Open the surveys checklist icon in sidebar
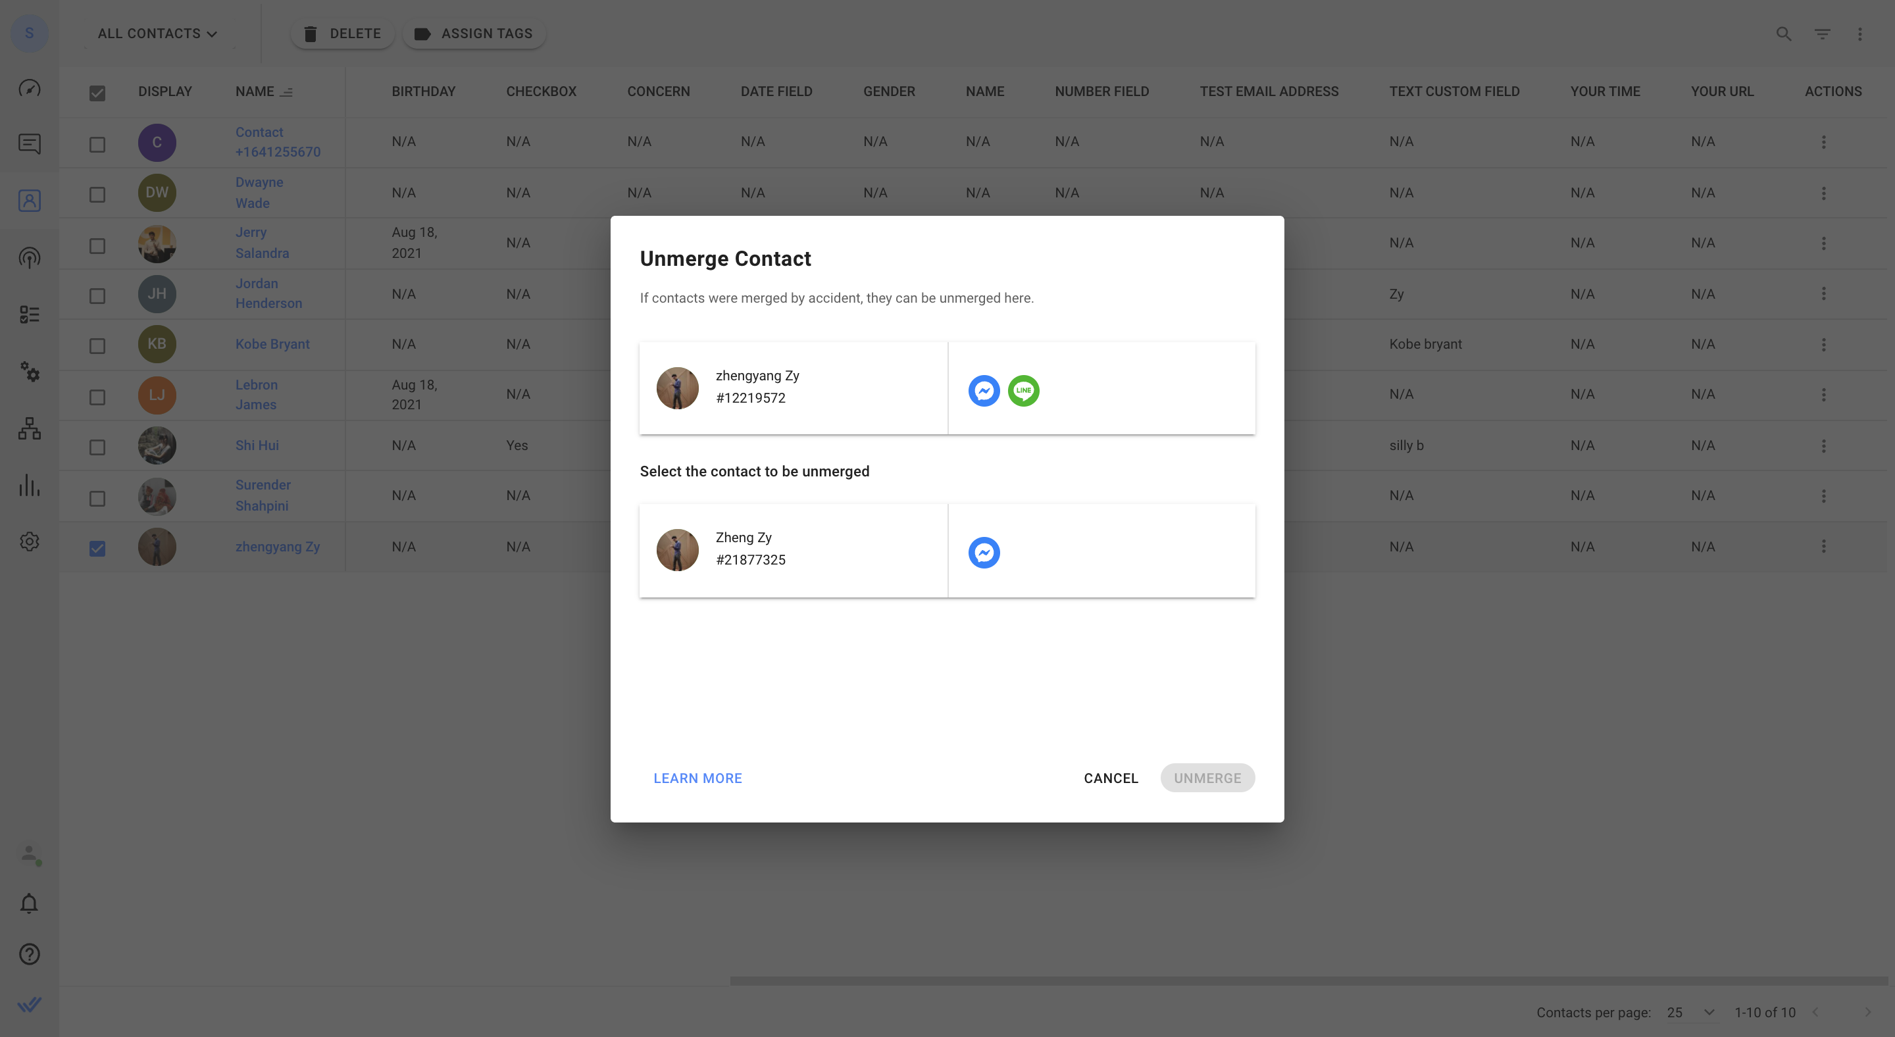1895x1037 pixels. click(30, 315)
